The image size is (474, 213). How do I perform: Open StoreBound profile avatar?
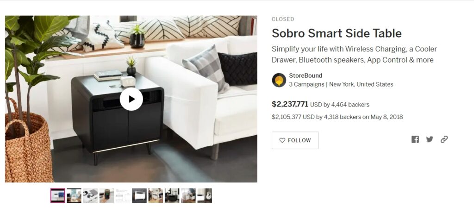pos(279,80)
